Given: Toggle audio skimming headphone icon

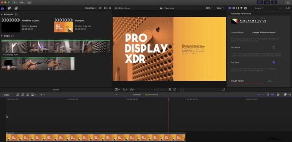Looking at the screenshot, I should click(268, 95).
